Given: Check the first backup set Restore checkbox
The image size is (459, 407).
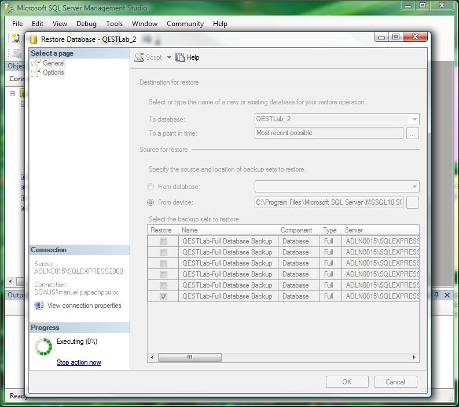Looking at the screenshot, I should click(x=163, y=241).
